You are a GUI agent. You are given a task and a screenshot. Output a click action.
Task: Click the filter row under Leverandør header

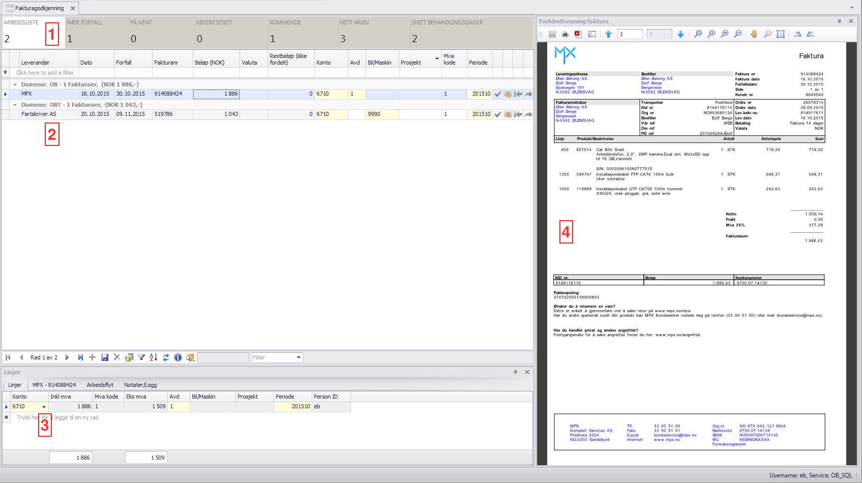45,73
